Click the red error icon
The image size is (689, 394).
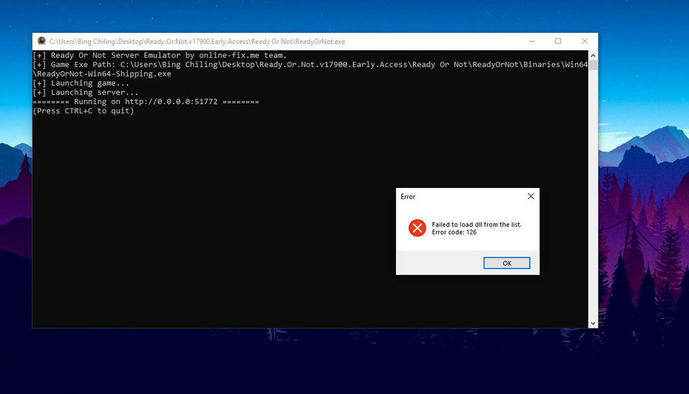tap(417, 228)
